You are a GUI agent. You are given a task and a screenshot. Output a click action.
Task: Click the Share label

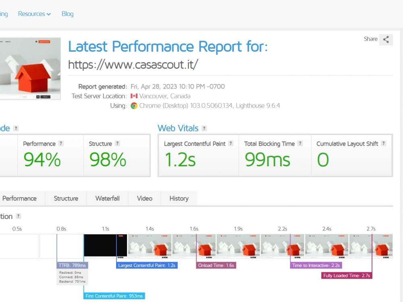(370, 39)
